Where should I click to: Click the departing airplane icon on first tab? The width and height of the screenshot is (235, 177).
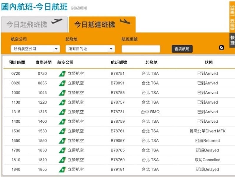pos(57,21)
